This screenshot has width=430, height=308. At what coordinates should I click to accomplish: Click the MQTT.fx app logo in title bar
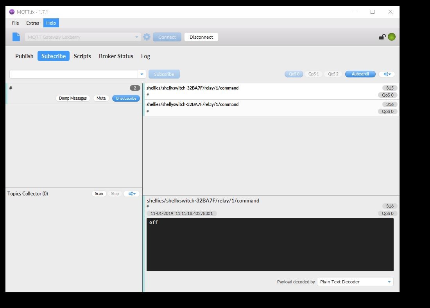[x=12, y=12]
